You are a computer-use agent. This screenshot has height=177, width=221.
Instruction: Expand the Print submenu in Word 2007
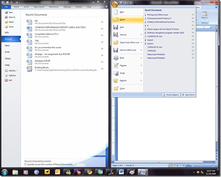click(141, 58)
